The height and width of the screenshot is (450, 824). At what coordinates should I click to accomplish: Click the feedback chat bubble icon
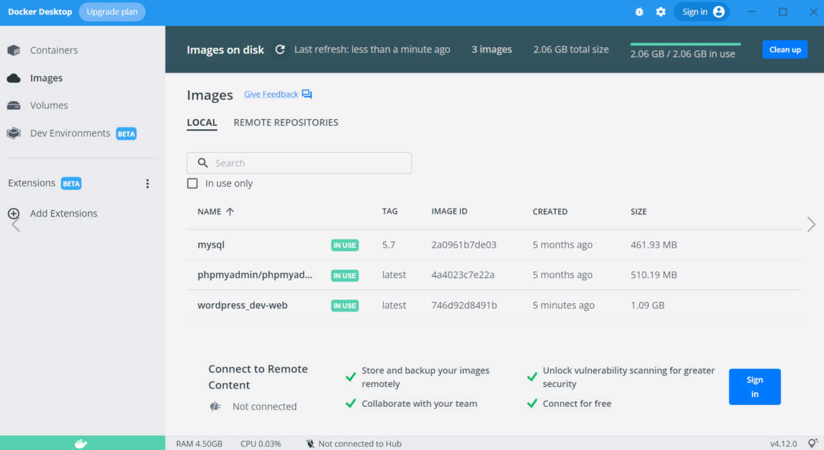point(307,95)
